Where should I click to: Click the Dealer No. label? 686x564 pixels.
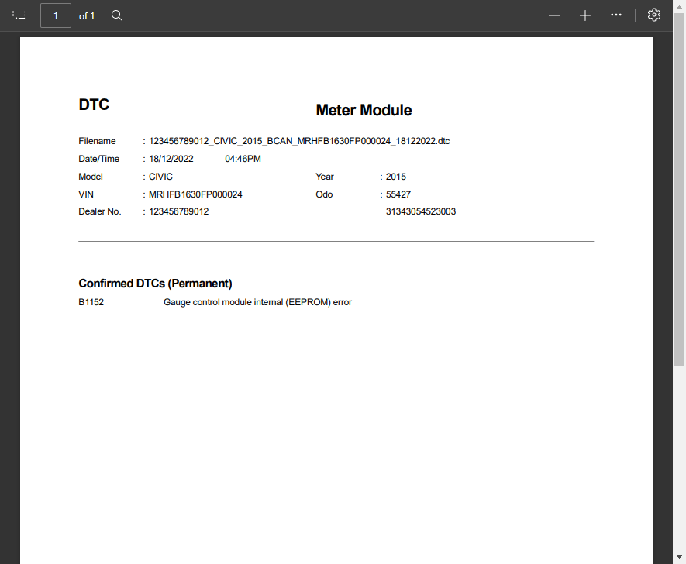tap(100, 211)
